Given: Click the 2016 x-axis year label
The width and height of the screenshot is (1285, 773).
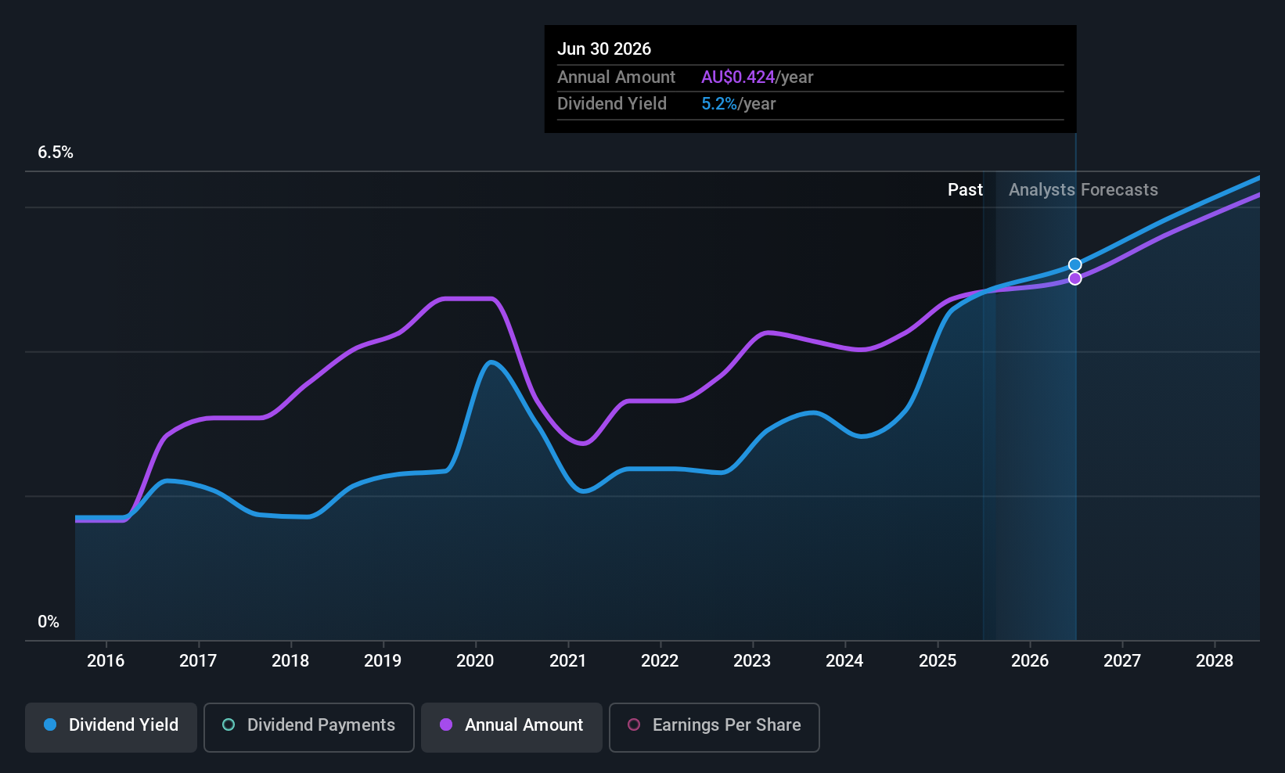Looking at the screenshot, I should (x=106, y=661).
